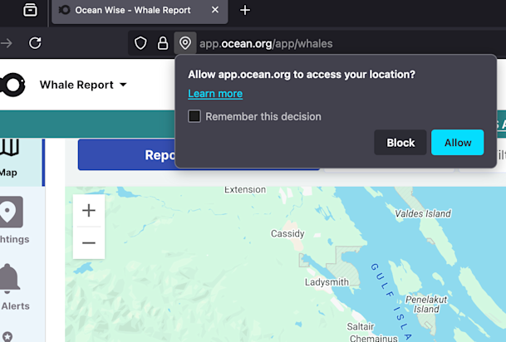The width and height of the screenshot is (506, 342).
Task: Open tracking protection shield icon
Action: (x=140, y=43)
